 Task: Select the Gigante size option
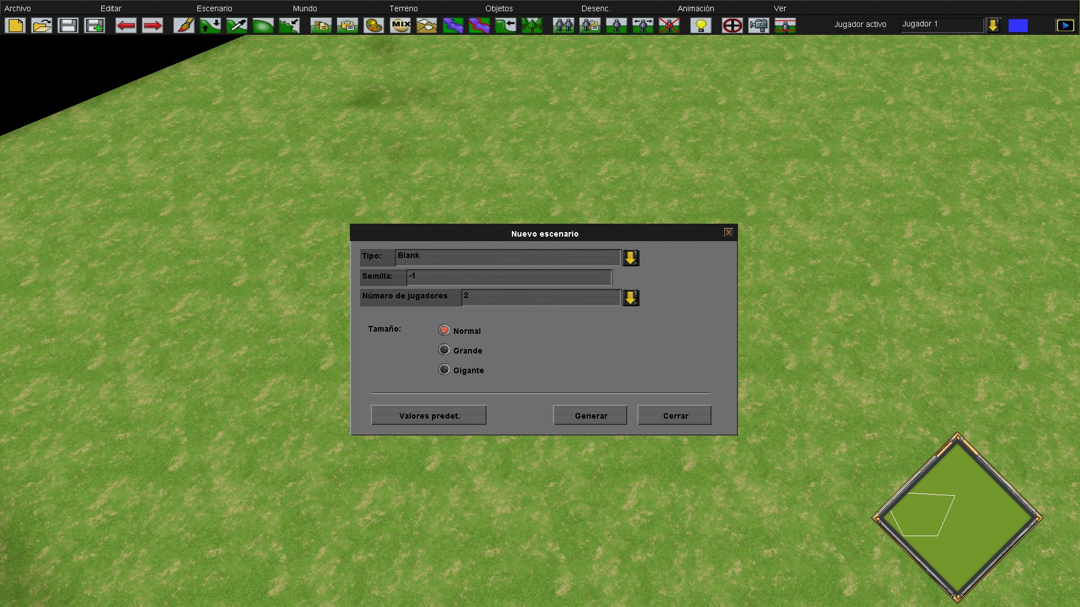444,369
